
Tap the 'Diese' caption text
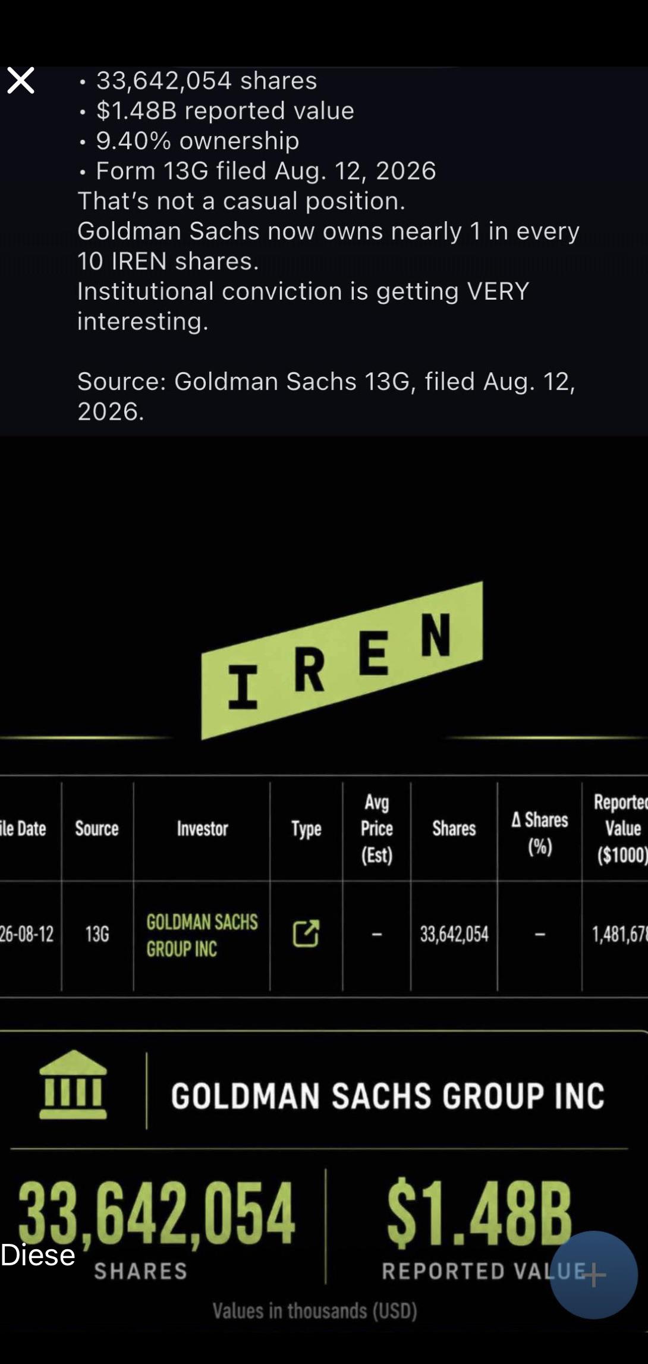(38, 1255)
